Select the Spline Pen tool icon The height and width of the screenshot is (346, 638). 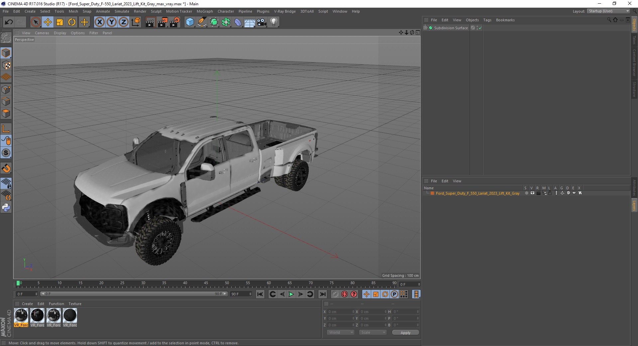202,22
